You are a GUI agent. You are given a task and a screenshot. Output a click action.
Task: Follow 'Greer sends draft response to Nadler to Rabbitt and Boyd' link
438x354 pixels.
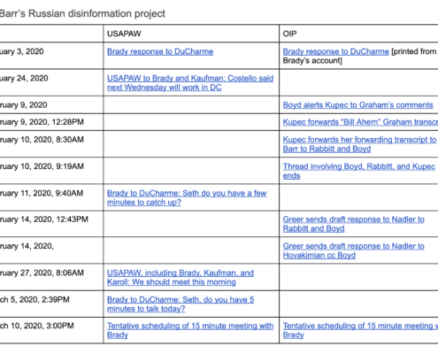(x=354, y=224)
